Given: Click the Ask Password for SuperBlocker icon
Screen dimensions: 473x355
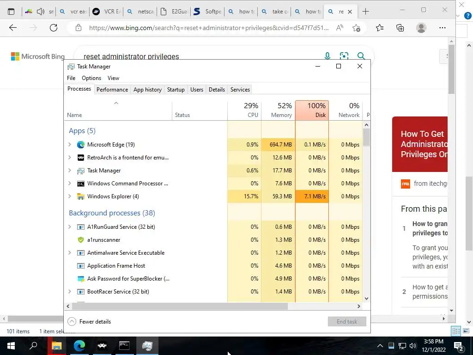Looking at the screenshot, I should [x=80, y=279].
